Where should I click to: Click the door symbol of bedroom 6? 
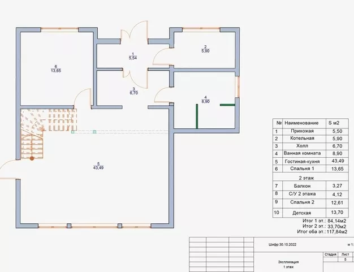[x=83, y=97]
